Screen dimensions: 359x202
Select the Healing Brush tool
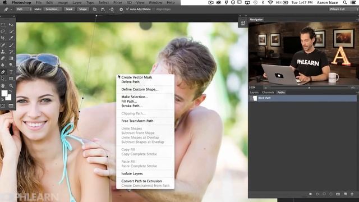(x=3, y=45)
